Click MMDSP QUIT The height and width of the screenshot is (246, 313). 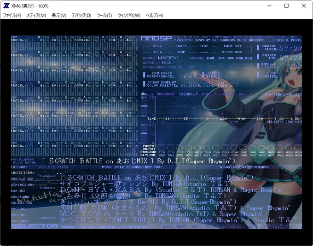(232, 52)
